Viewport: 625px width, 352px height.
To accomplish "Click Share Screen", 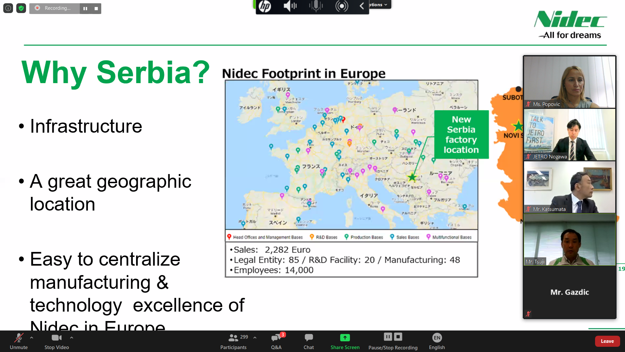I will coord(345,341).
